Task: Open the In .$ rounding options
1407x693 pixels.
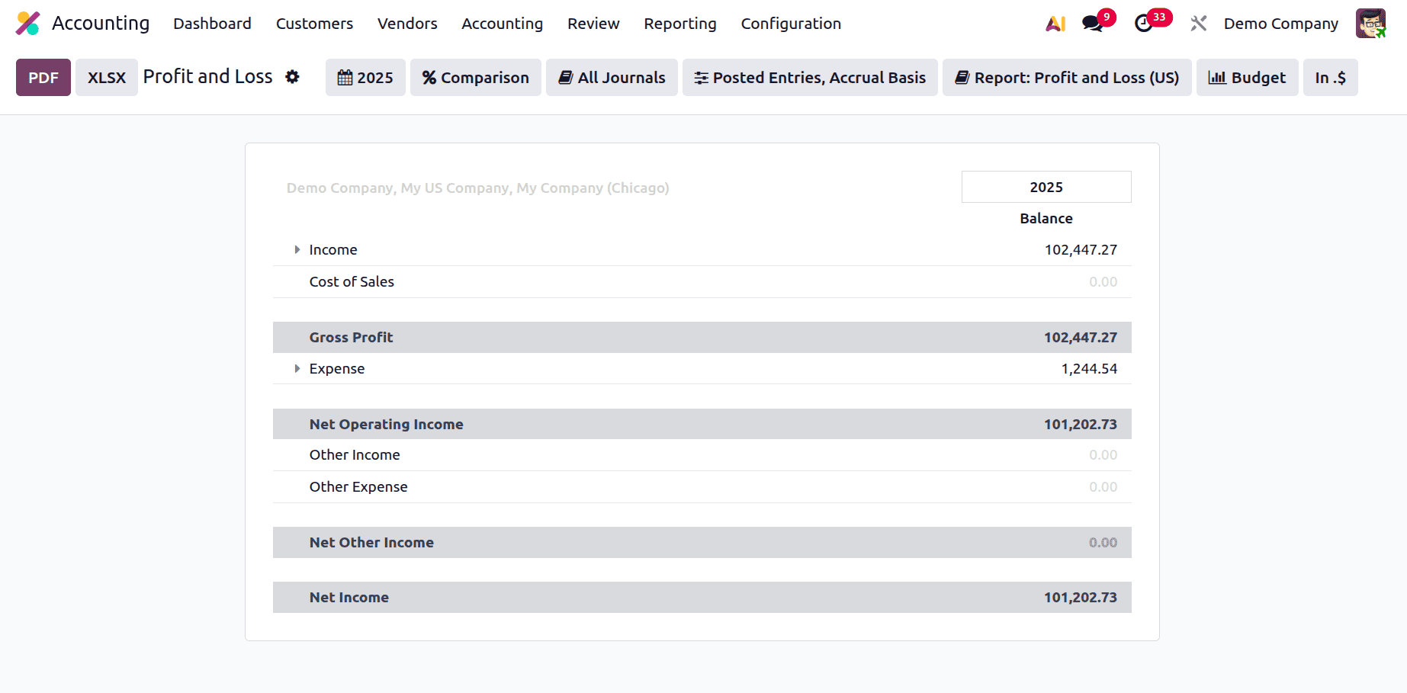Action: click(1331, 78)
